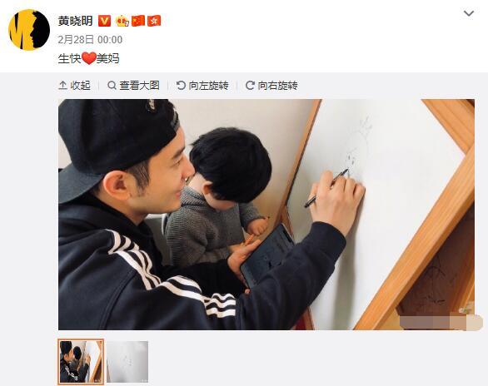Screen dimensions: 488x386
Task: Rotate the image right with 向右旋转
Action: pyautogui.click(x=271, y=85)
